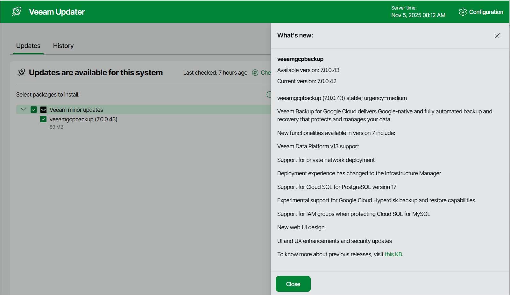
Task: Click 'Veeam Data Platform v13 support' line
Action: (318, 146)
